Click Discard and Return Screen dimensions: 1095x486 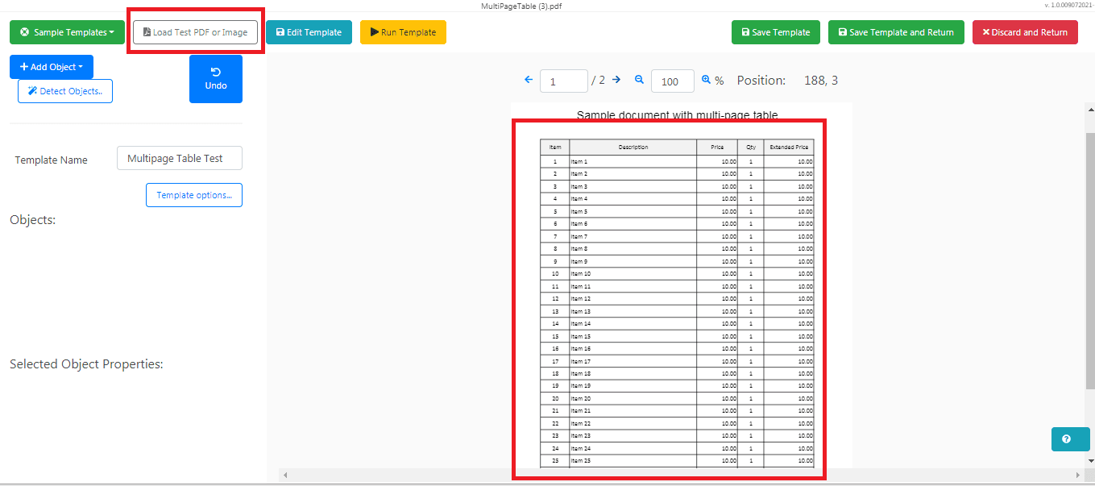tap(1025, 32)
